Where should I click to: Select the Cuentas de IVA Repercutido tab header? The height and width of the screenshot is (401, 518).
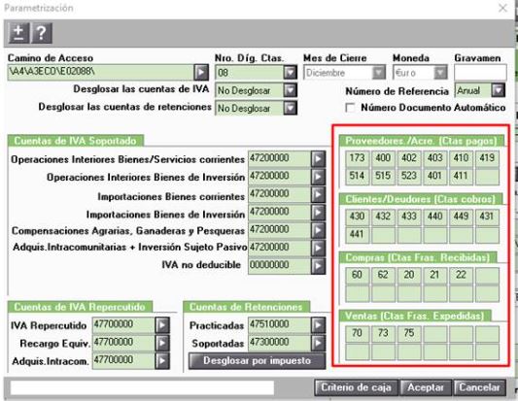click(x=80, y=307)
